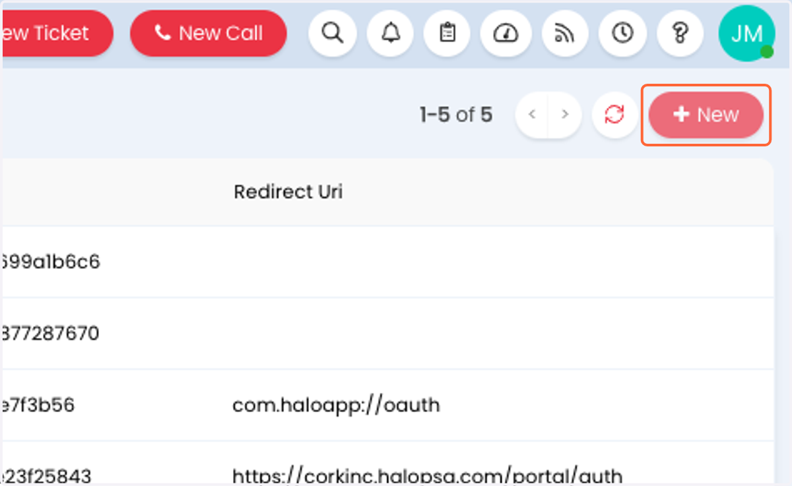Image resolution: width=792 pixels, height=486 pixels.
Task: Select the row ending 877287670
Action: tap(387, 334)
